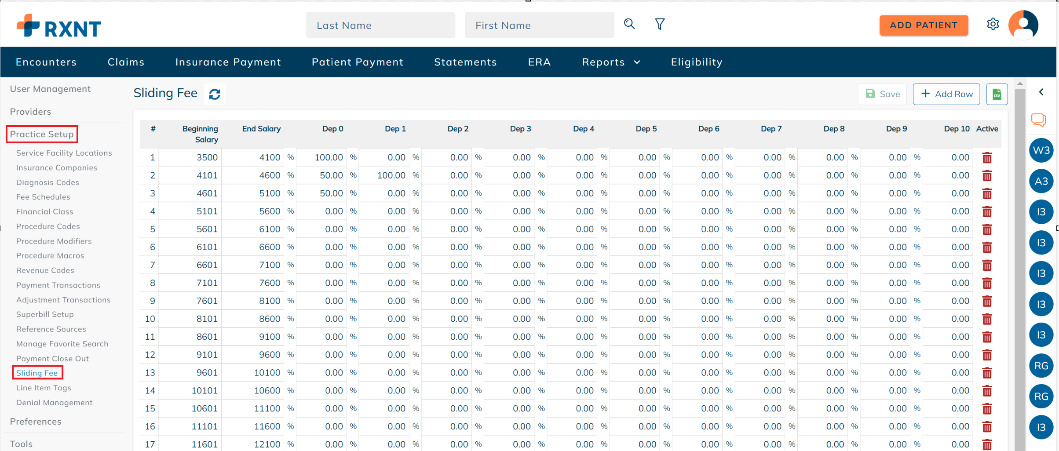Select the W3 badge in right sidebar

[x=1041, y=150]
